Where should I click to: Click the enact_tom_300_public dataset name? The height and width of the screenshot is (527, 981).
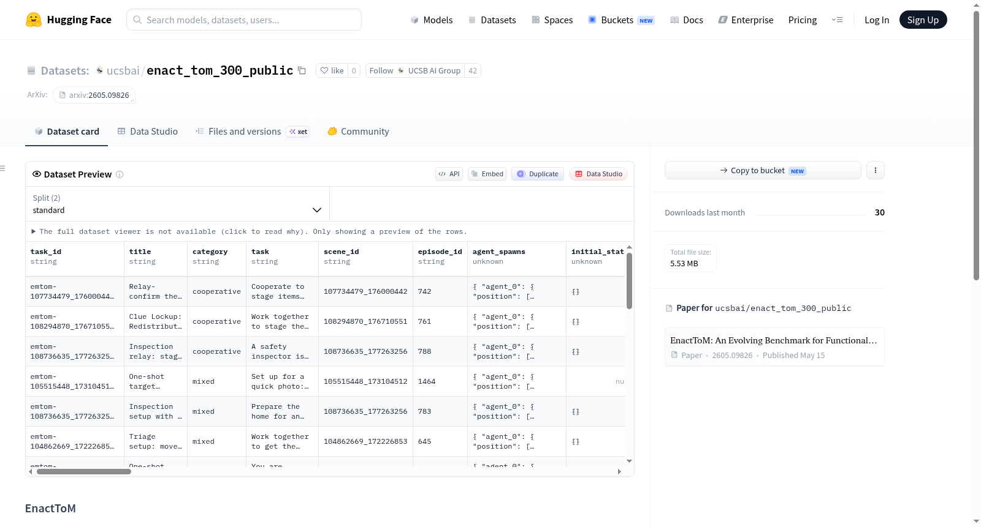pyautogui.click(x=219, y=70)
